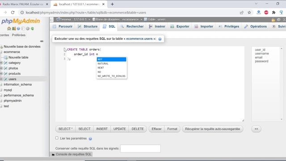Open the Privilèges tab
Image resolution: width=286 pixels, height=161 pixels.
click(229, 26)
